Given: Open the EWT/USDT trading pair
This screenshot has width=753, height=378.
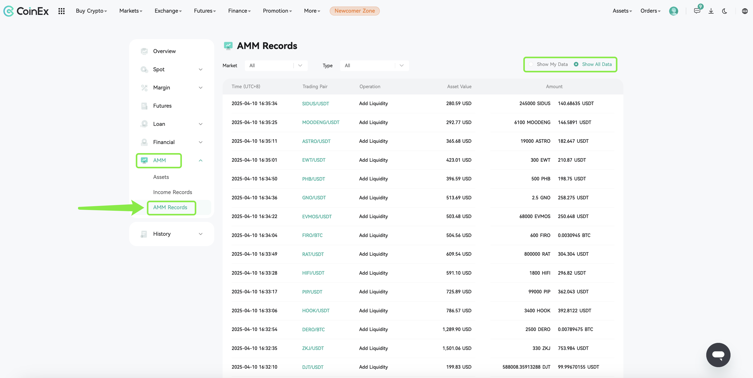Looking at the screenshot, I should [314, 160].
